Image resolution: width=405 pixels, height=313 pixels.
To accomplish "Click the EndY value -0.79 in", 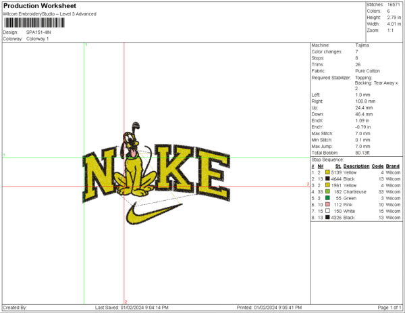I will coord(363,127).
